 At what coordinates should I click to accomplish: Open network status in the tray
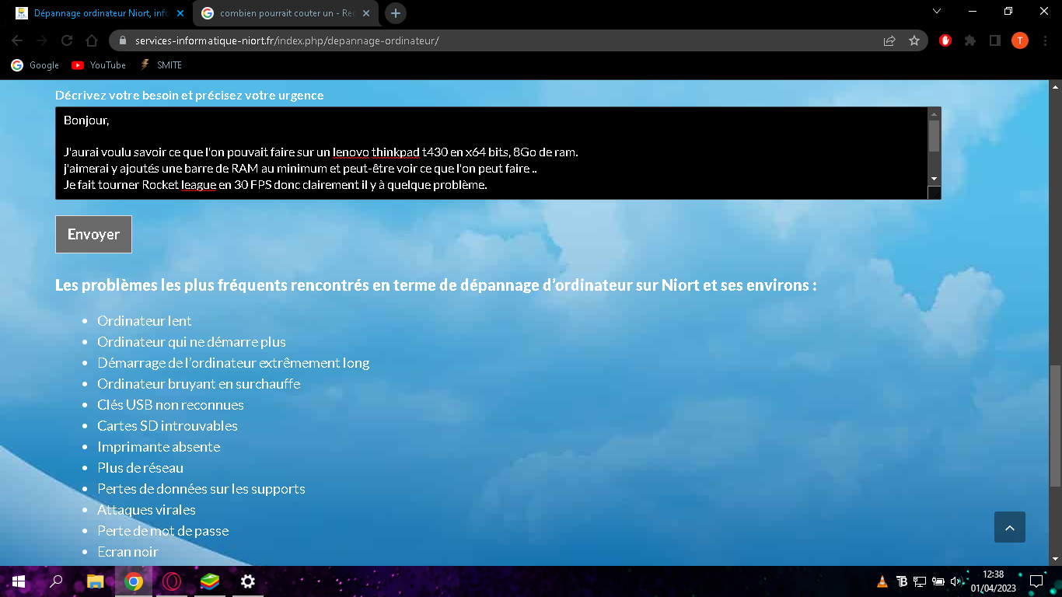[x=920, y=581]
